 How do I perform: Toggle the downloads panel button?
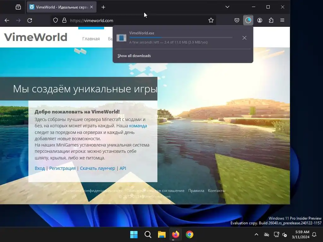[248, 20]
